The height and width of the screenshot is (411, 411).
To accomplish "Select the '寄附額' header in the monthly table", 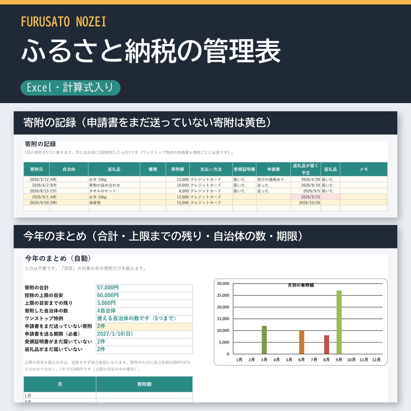I will [144, 384].
